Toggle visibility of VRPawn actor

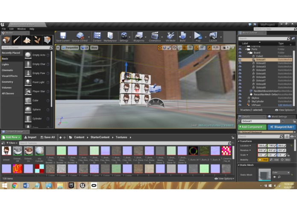coord(240,105)
